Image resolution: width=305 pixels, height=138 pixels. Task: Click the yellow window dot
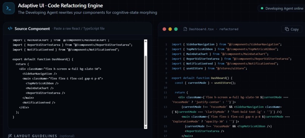pos(170,29)
